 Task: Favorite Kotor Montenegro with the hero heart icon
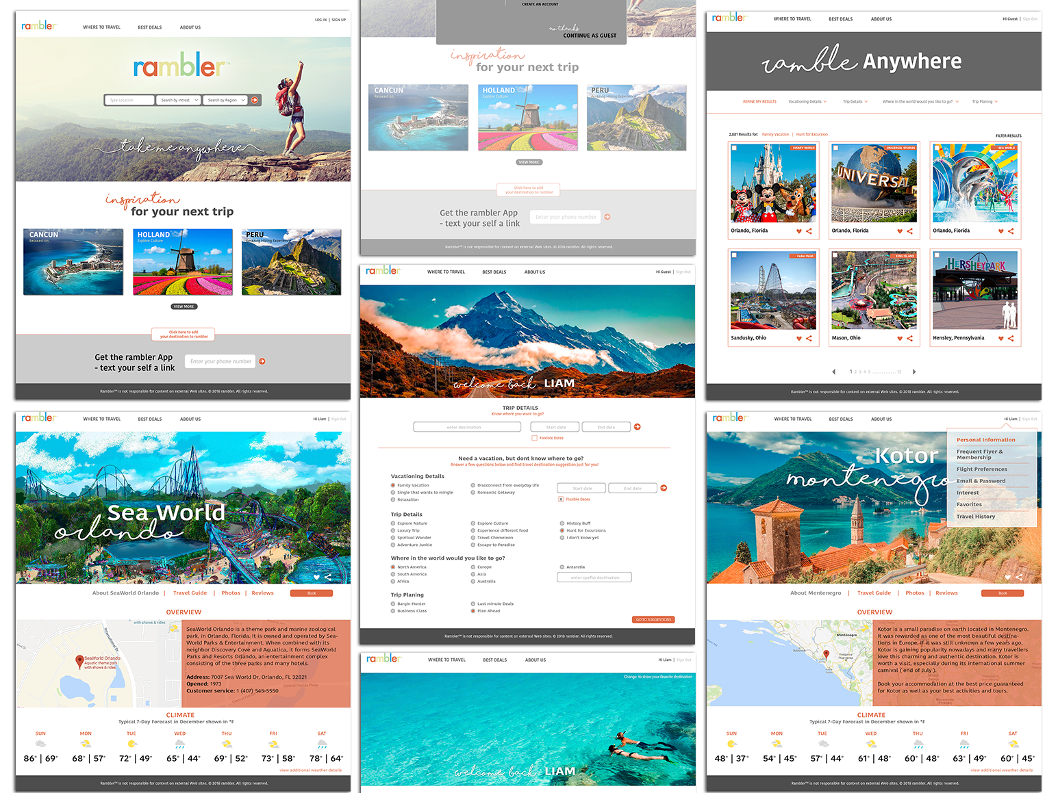point(1007,577)
